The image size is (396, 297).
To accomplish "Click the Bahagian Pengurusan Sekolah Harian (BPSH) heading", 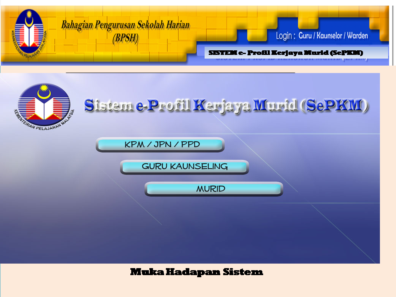I will (x=125, y=32).
